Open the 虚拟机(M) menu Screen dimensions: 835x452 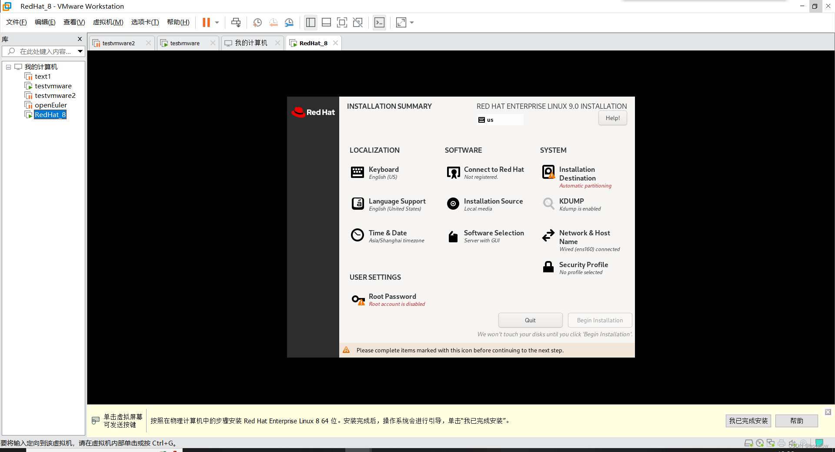(108, 22)
